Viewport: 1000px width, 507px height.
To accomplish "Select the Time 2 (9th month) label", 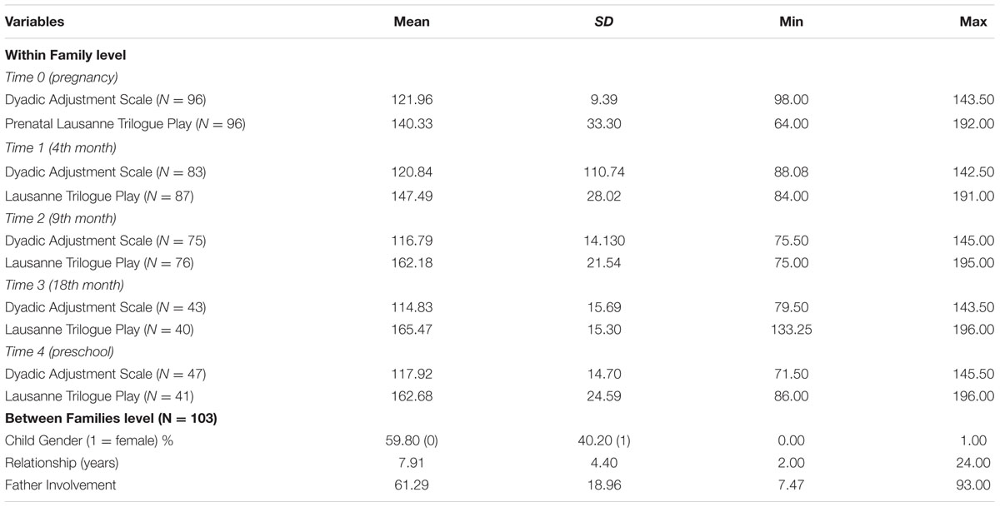I will click(x=60, y=218).
